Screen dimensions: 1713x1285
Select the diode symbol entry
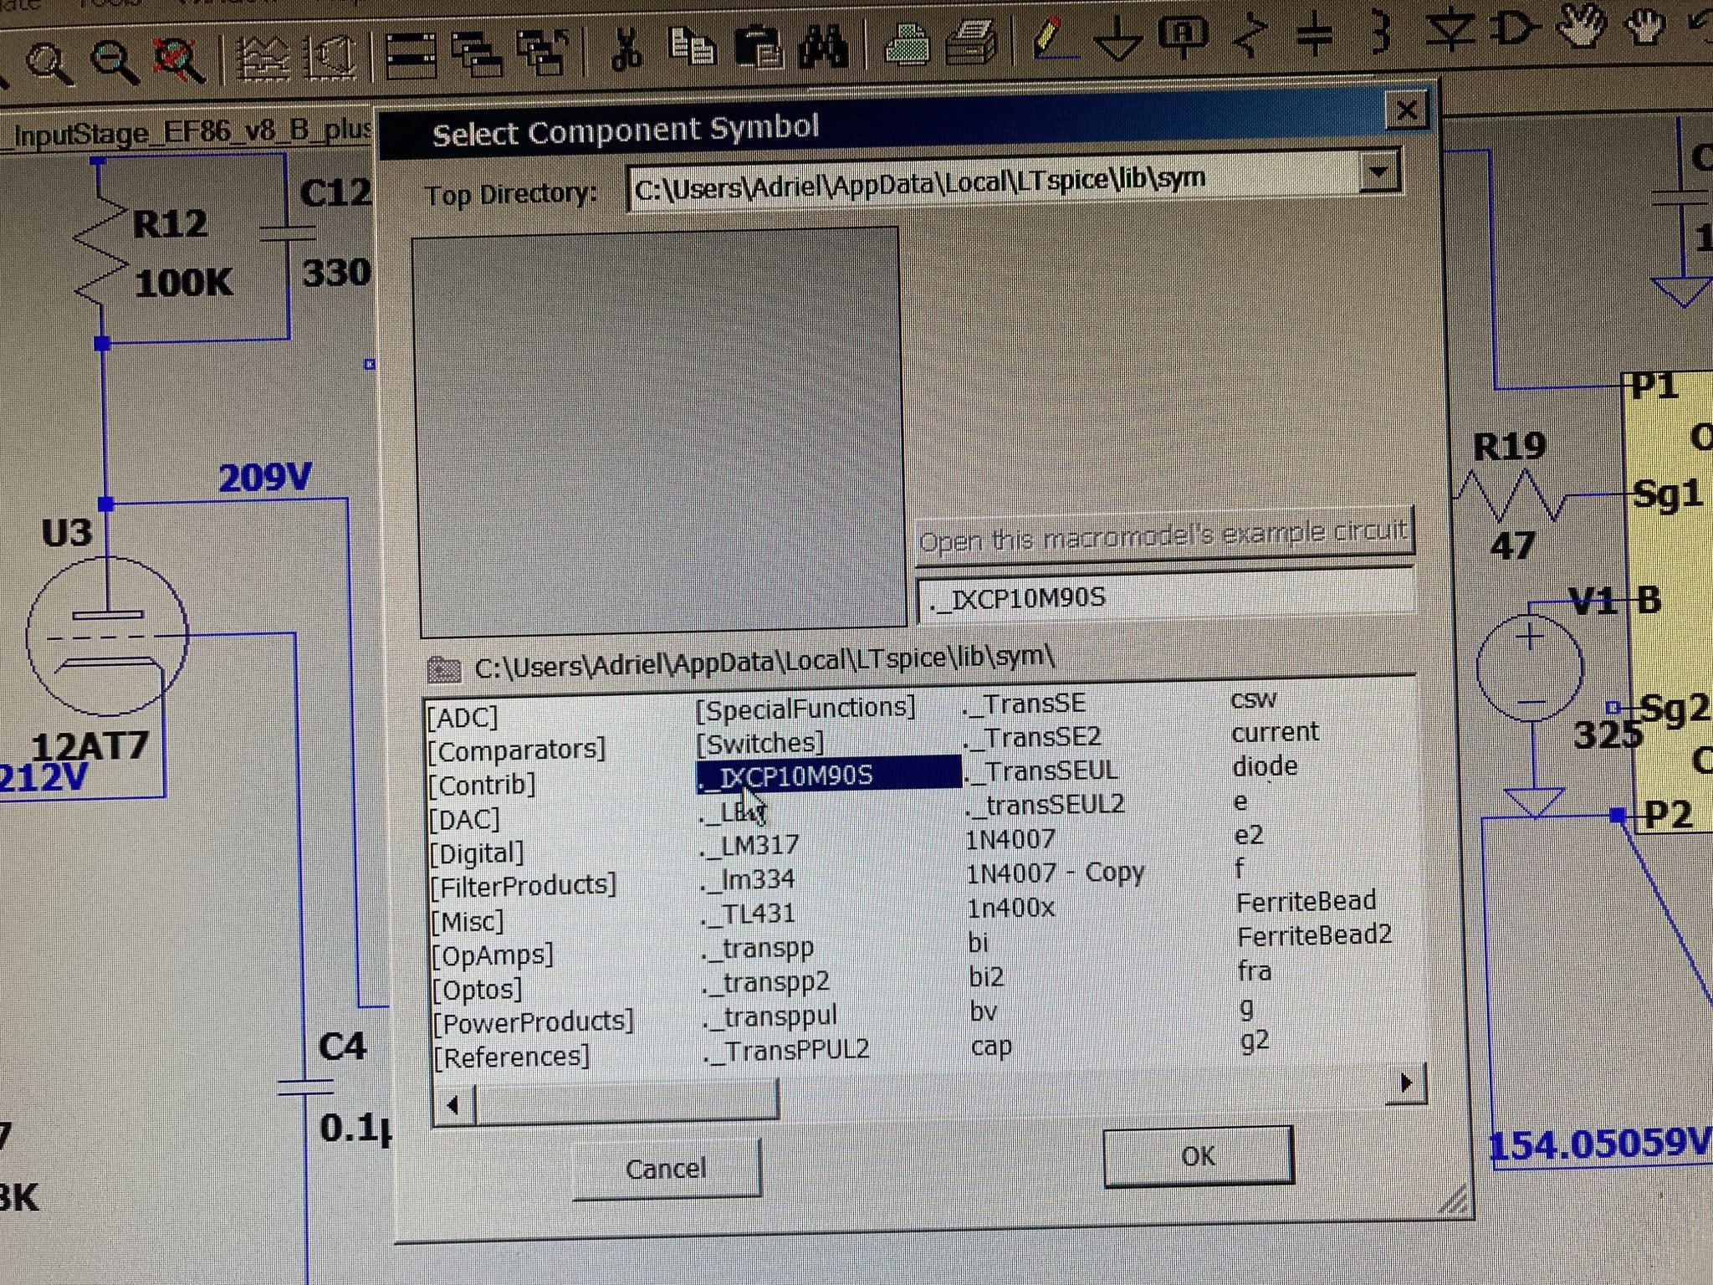(1265, 766)
